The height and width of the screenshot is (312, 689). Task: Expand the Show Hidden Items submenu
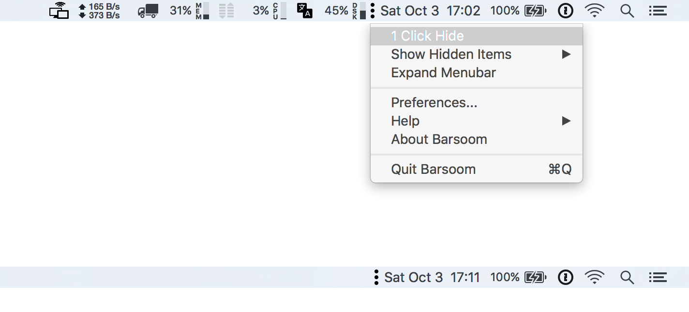(x=451, y=55)
